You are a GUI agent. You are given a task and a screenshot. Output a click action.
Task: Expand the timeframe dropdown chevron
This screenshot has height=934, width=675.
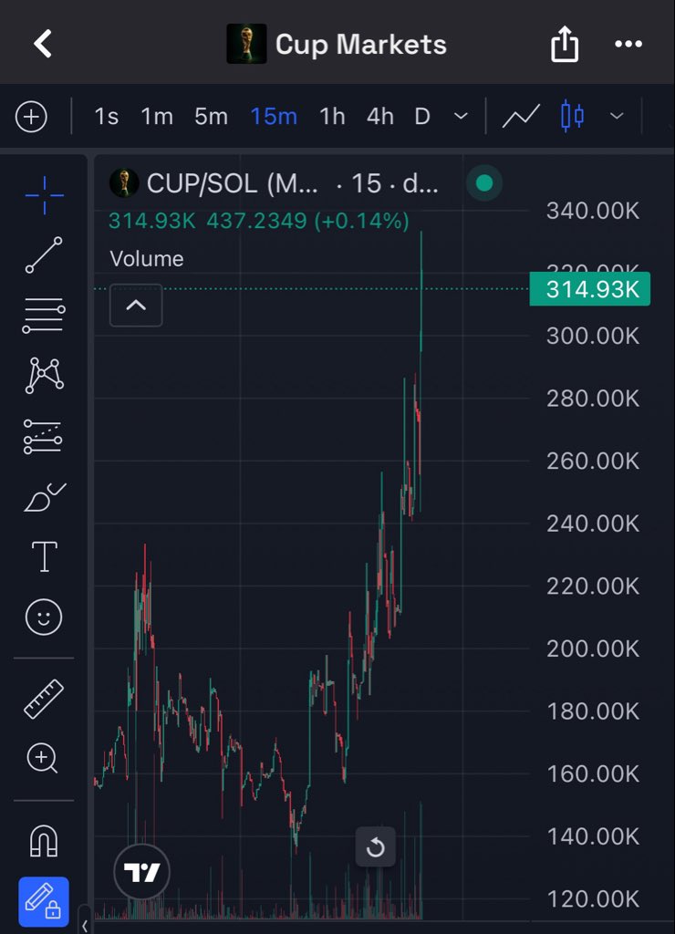point(462,116)
